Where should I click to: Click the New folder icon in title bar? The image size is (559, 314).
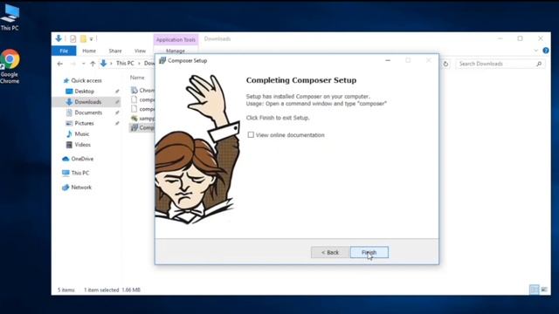(x=83, y=38)
